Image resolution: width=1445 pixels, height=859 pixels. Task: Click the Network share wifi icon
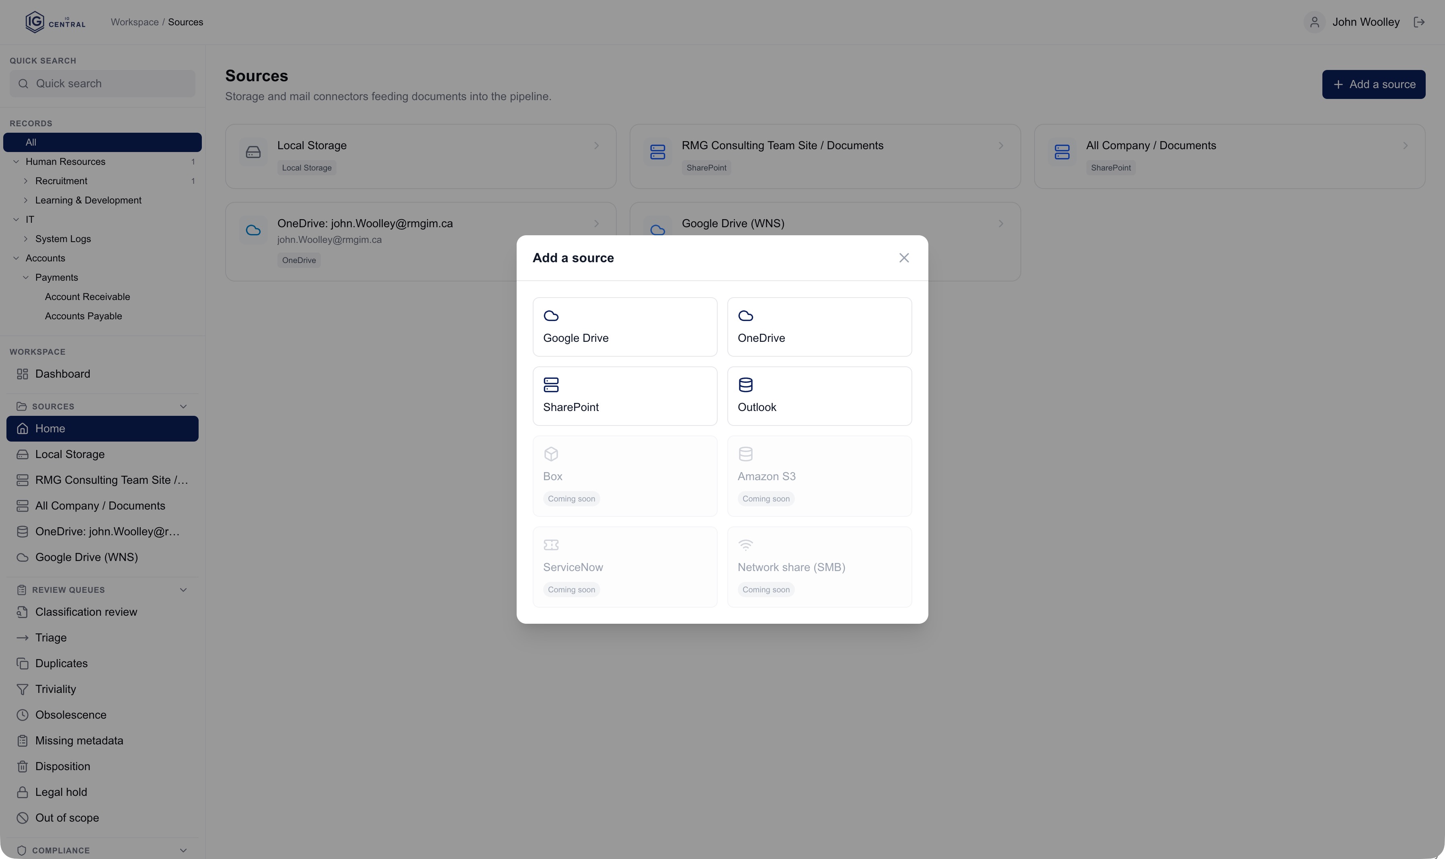tap(745, 545)
